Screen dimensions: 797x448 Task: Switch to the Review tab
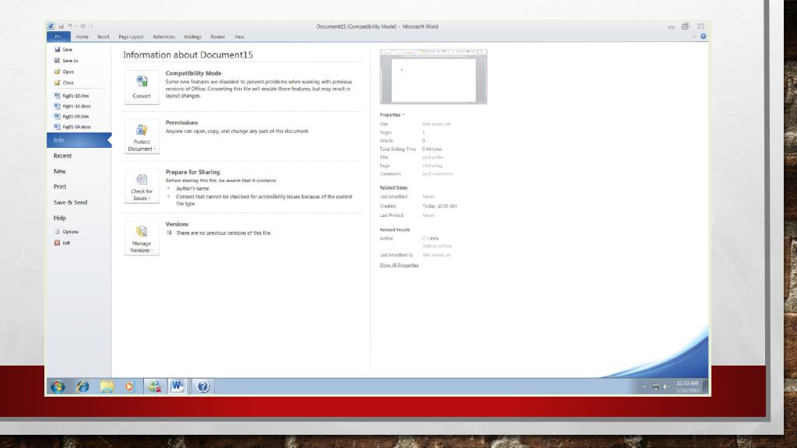pos(218,37)
